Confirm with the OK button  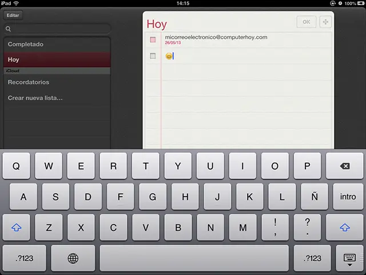pyautogui.click(x=306, y=22)
